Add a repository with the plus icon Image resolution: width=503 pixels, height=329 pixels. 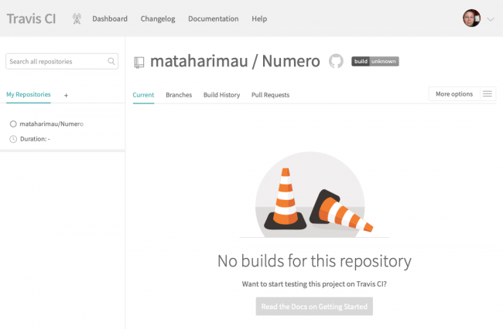click(66, 95)
